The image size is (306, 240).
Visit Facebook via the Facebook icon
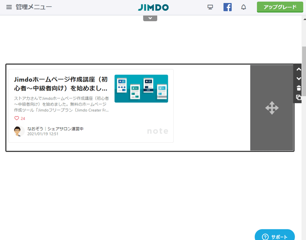tap(228, 7)
